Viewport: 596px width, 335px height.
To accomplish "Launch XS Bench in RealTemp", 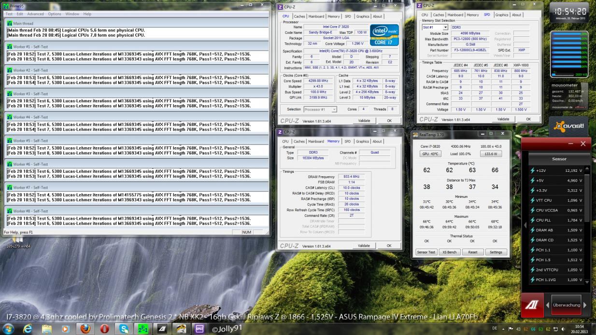I will pos(449,252).
